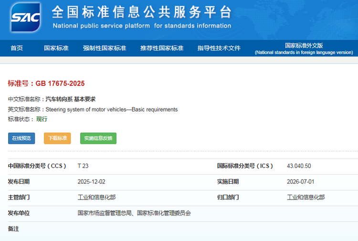
Task: Click the SAC logo icon
Action: coord(26,17)
